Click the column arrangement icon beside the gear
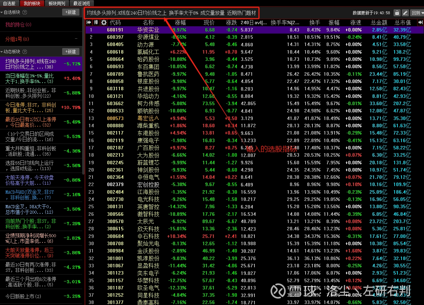The image size is (424, 305). 96,22
